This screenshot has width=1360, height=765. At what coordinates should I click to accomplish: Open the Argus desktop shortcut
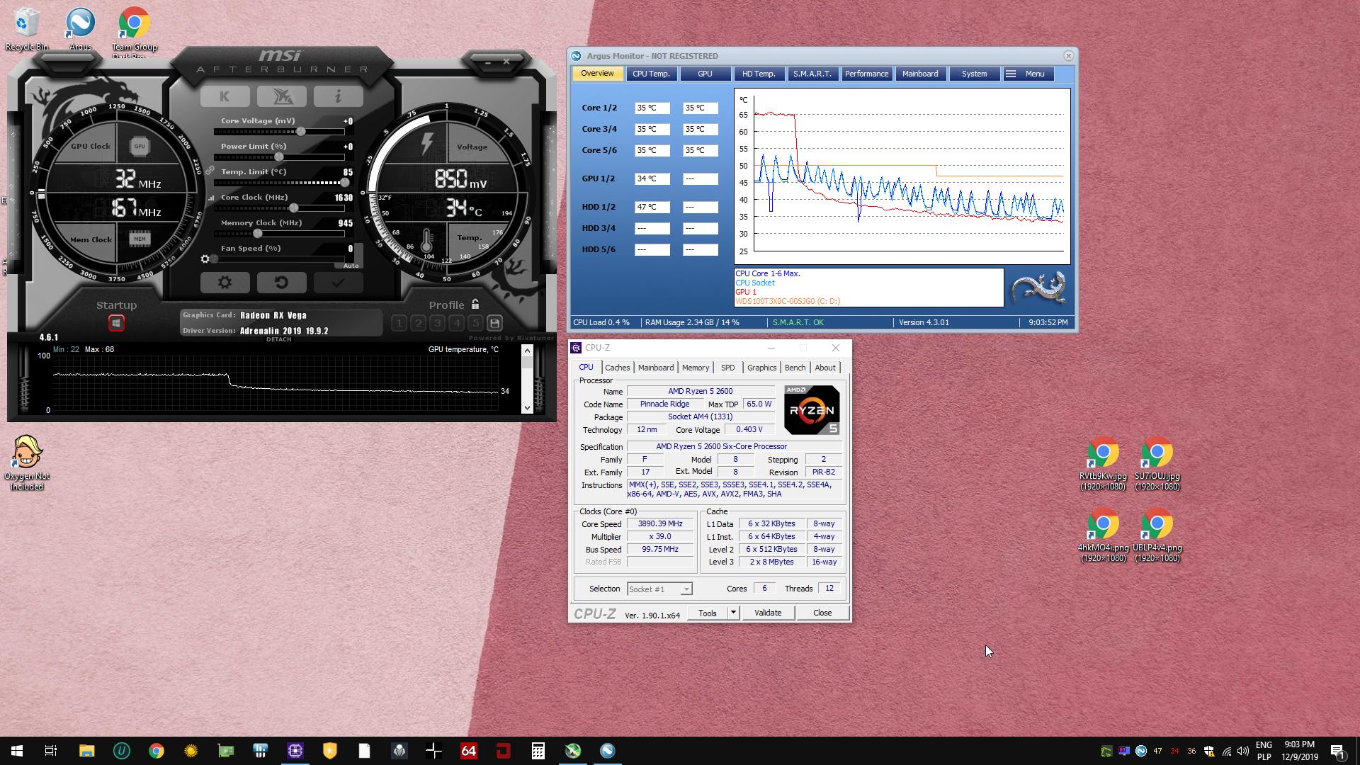[x=80, y=29]
